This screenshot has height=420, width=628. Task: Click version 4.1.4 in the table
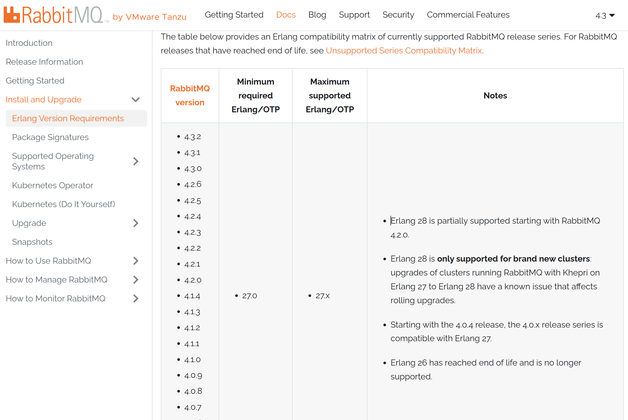[192, 296]
